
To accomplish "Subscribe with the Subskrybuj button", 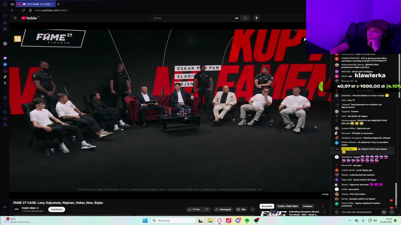I will [57, 209].
